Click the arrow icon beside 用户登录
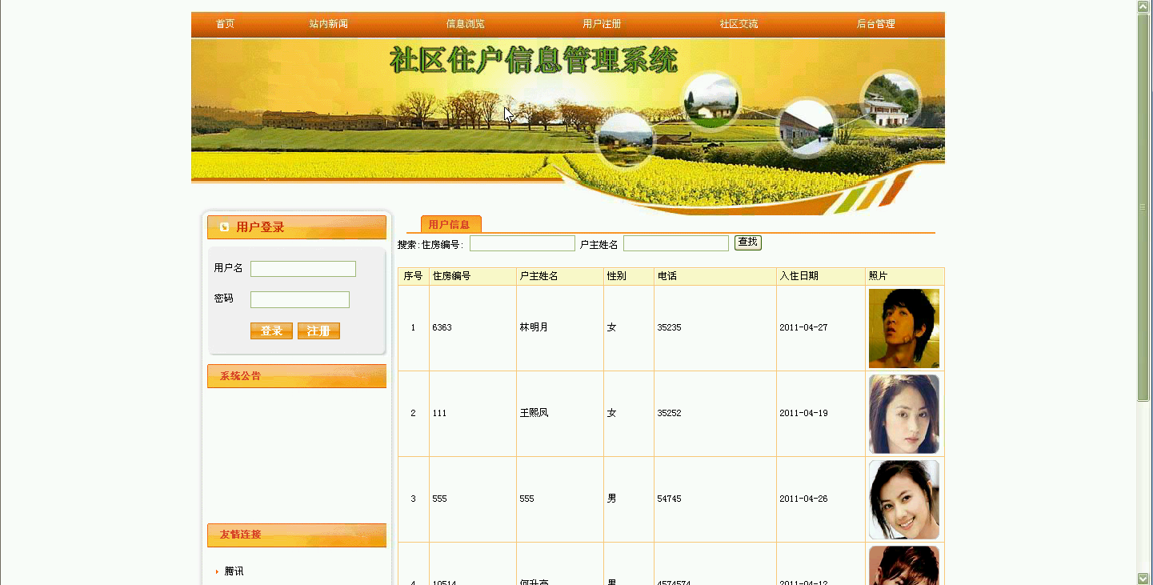Viewport: 1153px width, 585px height. pyautogui.click(x=224, y=227)
